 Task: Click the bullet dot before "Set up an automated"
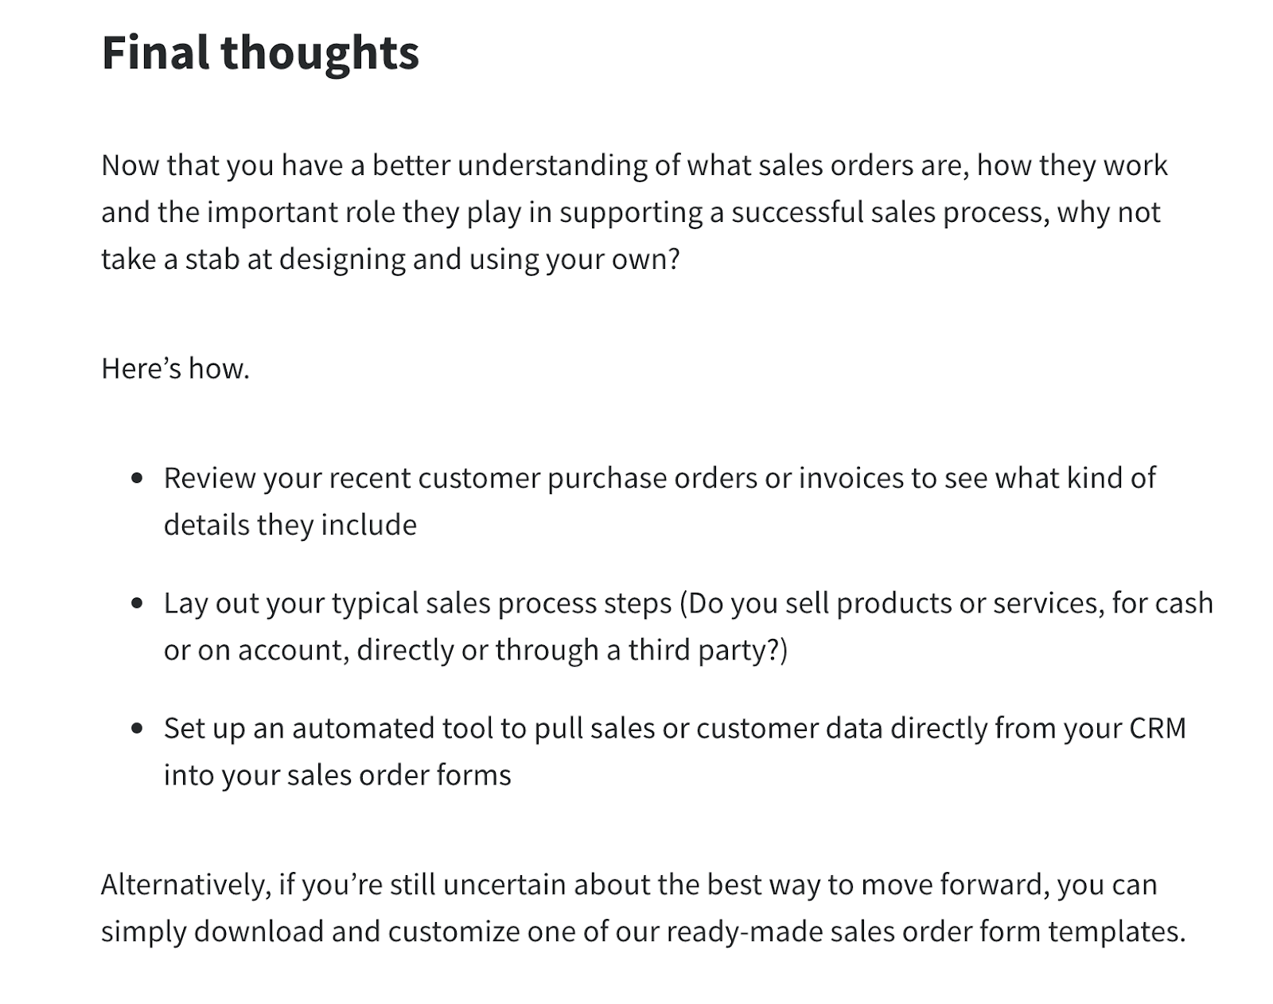138,729
